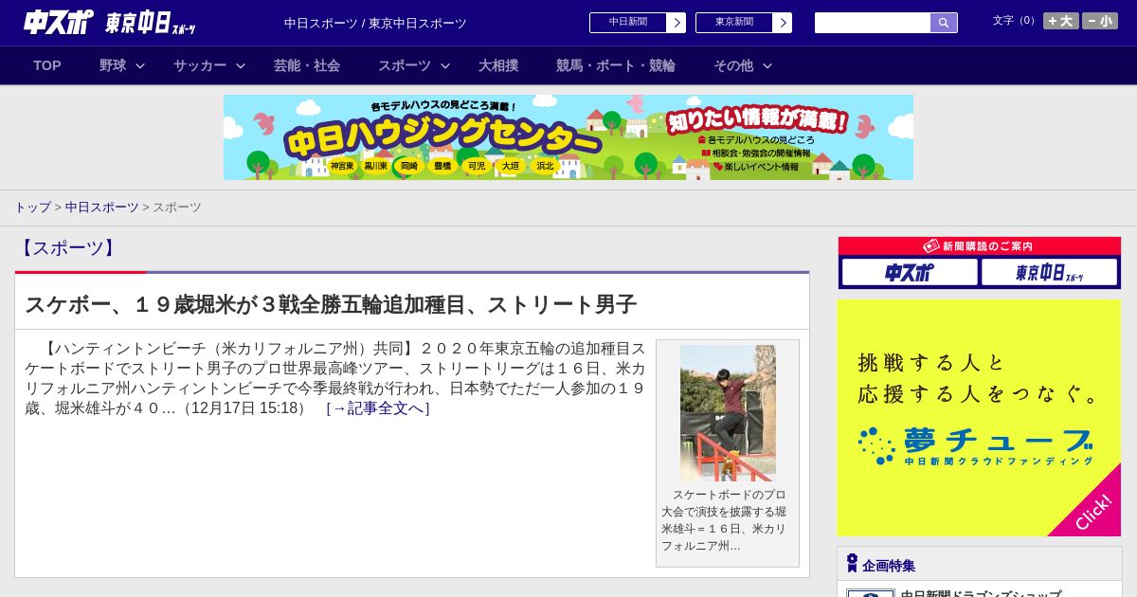Decrease text size with 小 button

(1100, 21)
